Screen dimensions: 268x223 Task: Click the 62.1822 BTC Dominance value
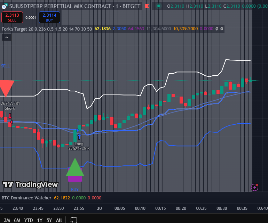(62, 198)
